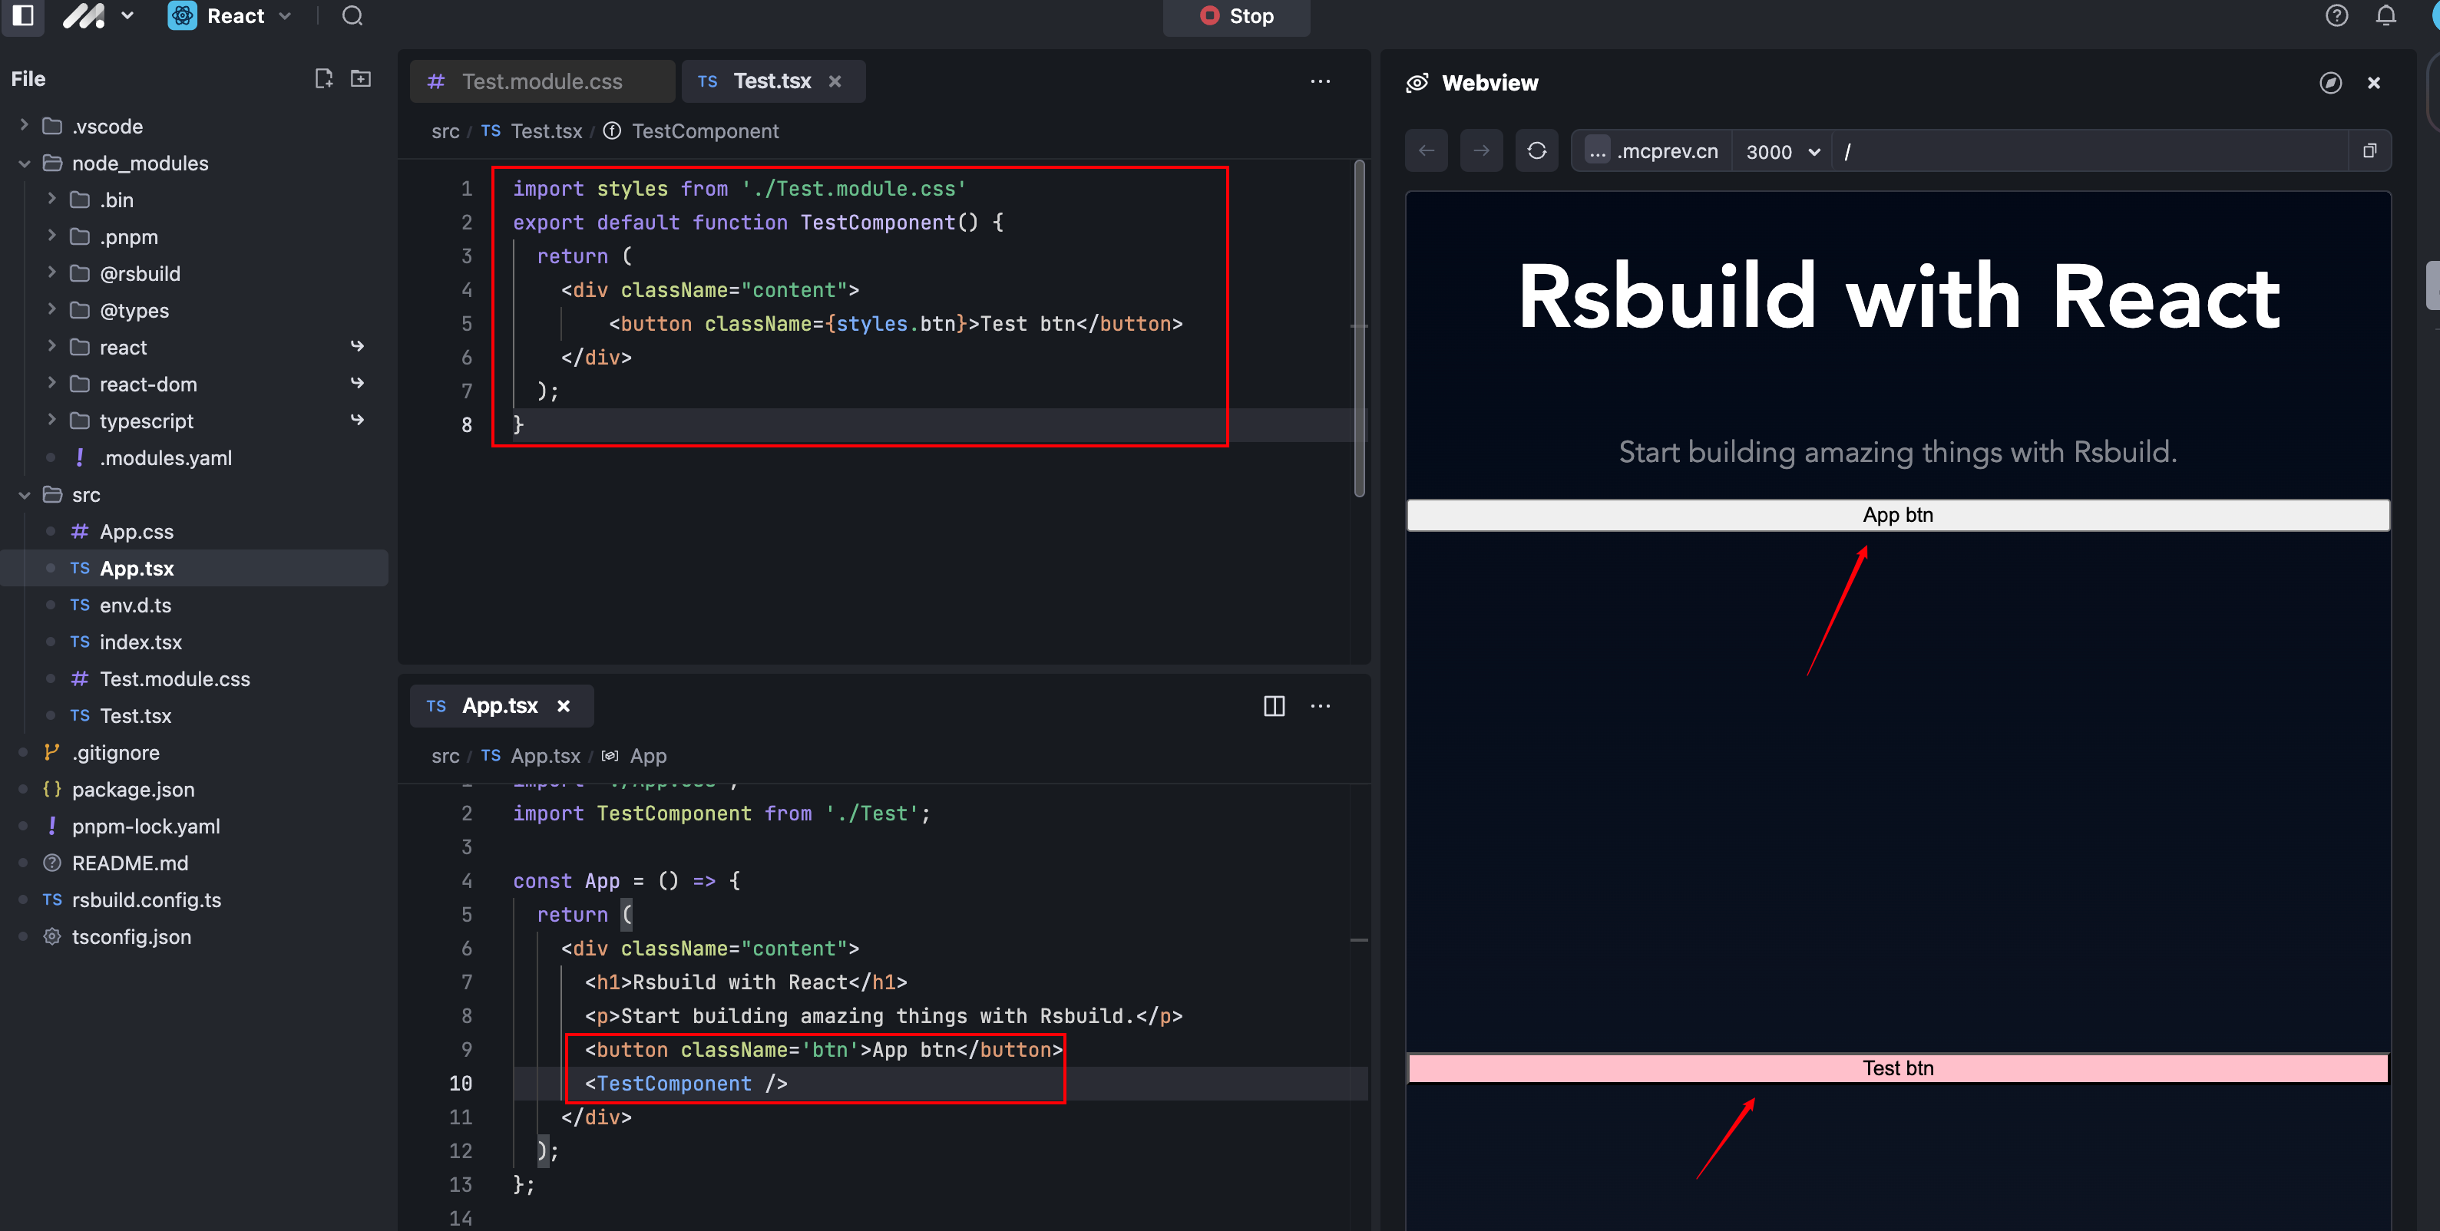Click the split editor icon

point(1274,705)
